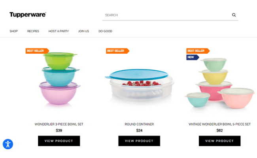Go to the Join Us page
The width and height of the screenshot is (257, 158).
(83, 31)
